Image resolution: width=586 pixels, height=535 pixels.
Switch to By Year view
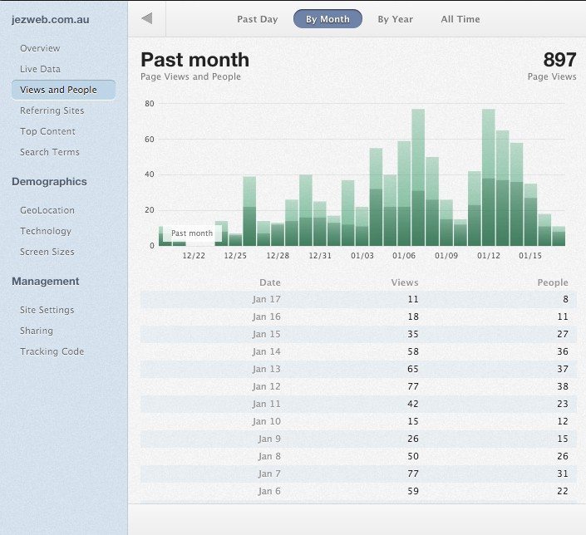coord(395,19)
